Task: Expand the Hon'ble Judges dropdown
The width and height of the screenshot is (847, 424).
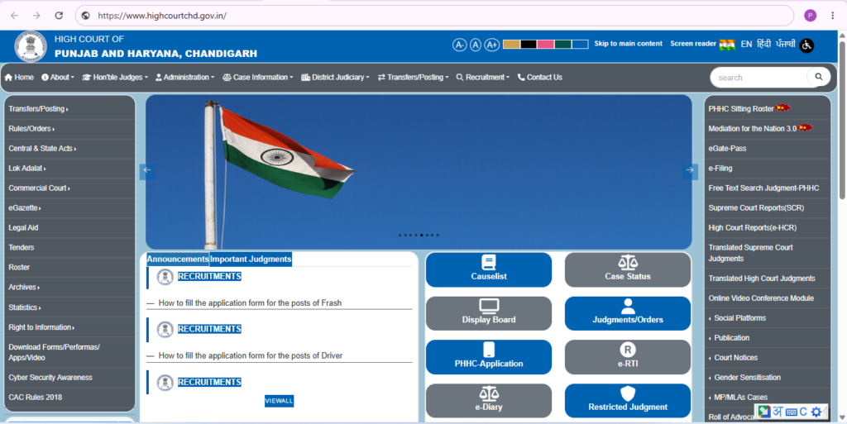Action: point(114,77)
